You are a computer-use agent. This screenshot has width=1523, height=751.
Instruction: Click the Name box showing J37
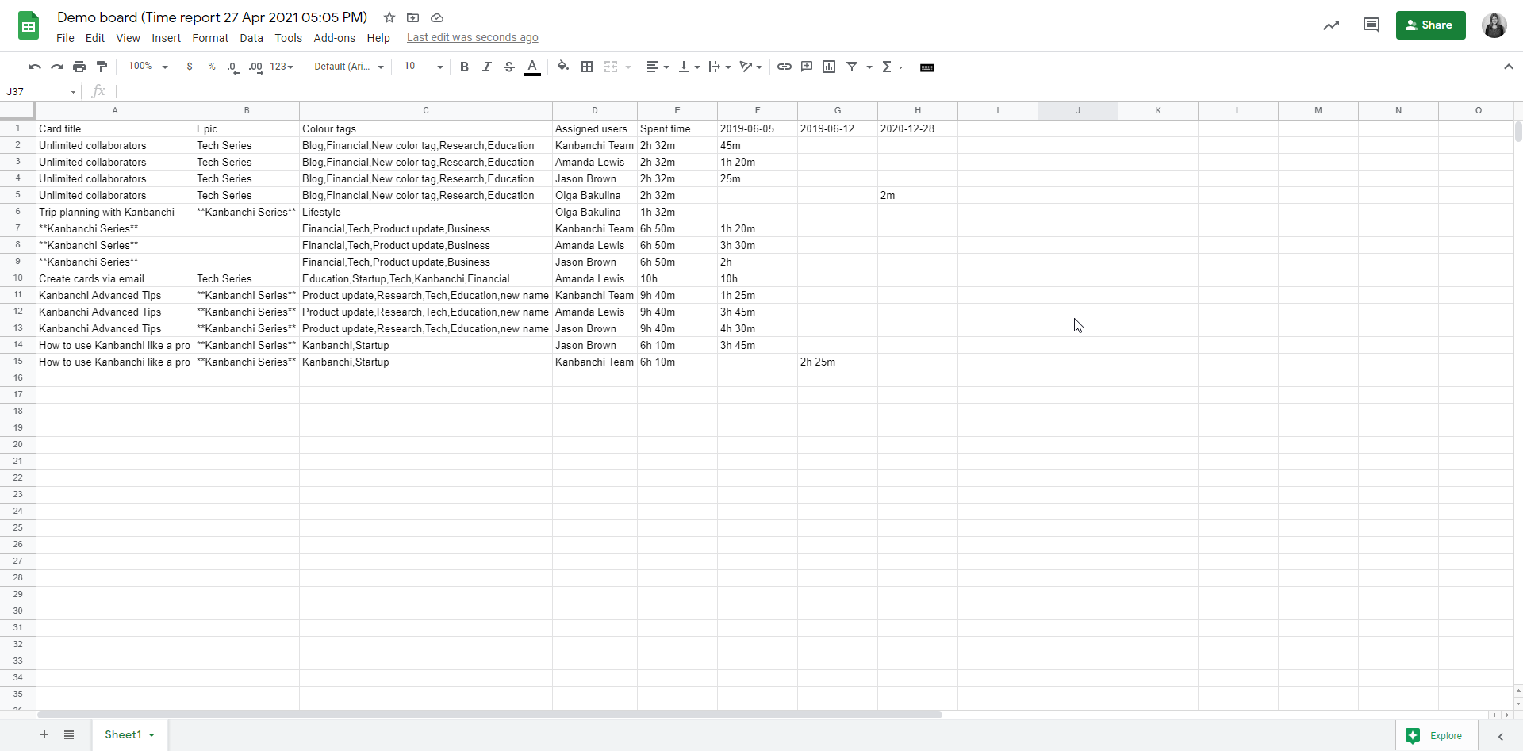(41, 92)
